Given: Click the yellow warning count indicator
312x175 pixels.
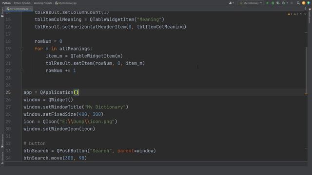Looking at the screenshot, I should point(290,14).
